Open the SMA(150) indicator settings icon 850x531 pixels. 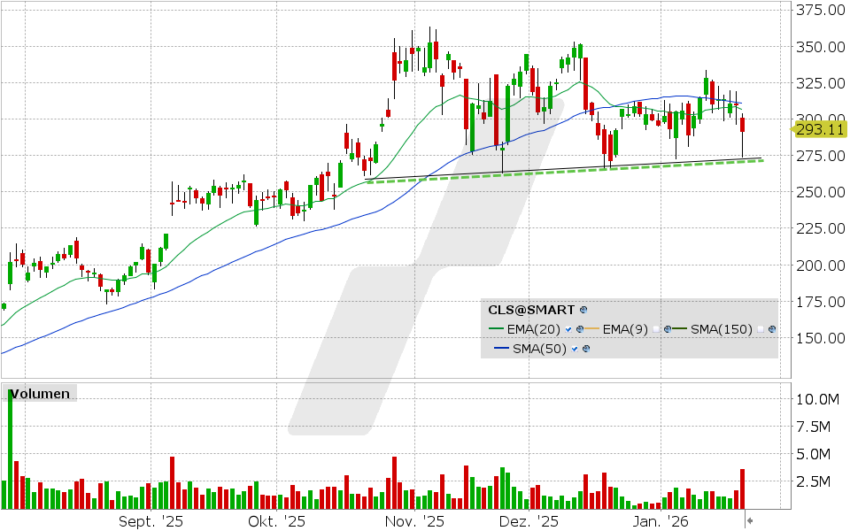tap(772, 329)
